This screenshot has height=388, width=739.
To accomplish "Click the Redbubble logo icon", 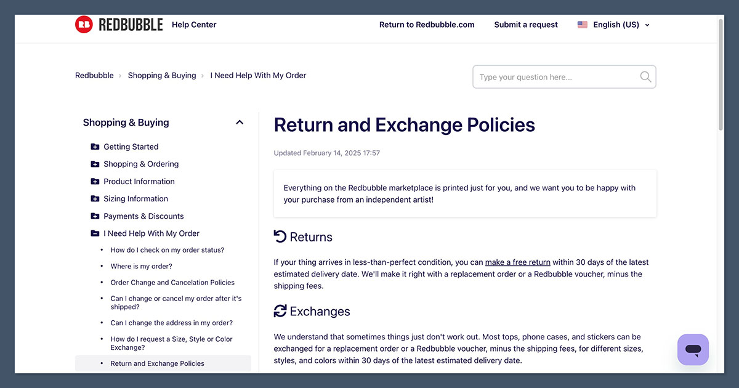I will click(x=84, y=24).
